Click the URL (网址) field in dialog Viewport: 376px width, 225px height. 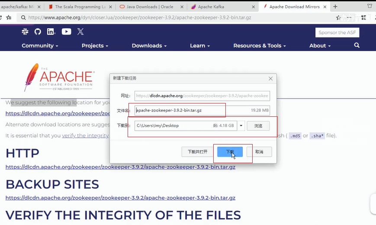click(x=202, y=96)
